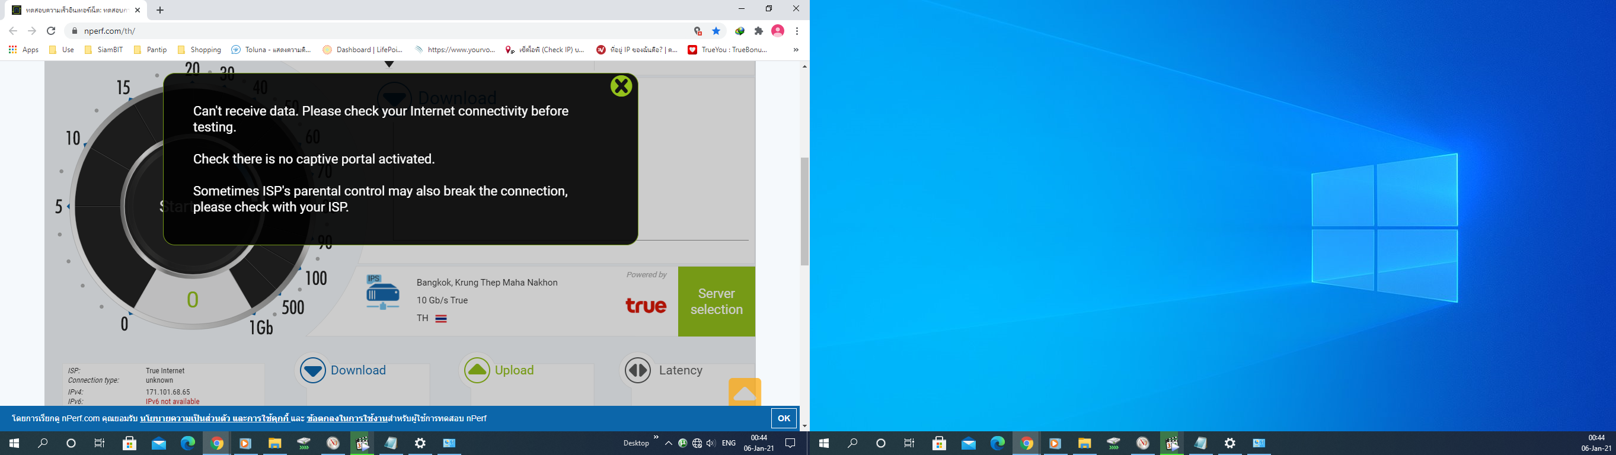The width and height of the screenshot is (1616, 455).
Task: Go back to previous page in Chrome
Action: click(x=12, y=31)
